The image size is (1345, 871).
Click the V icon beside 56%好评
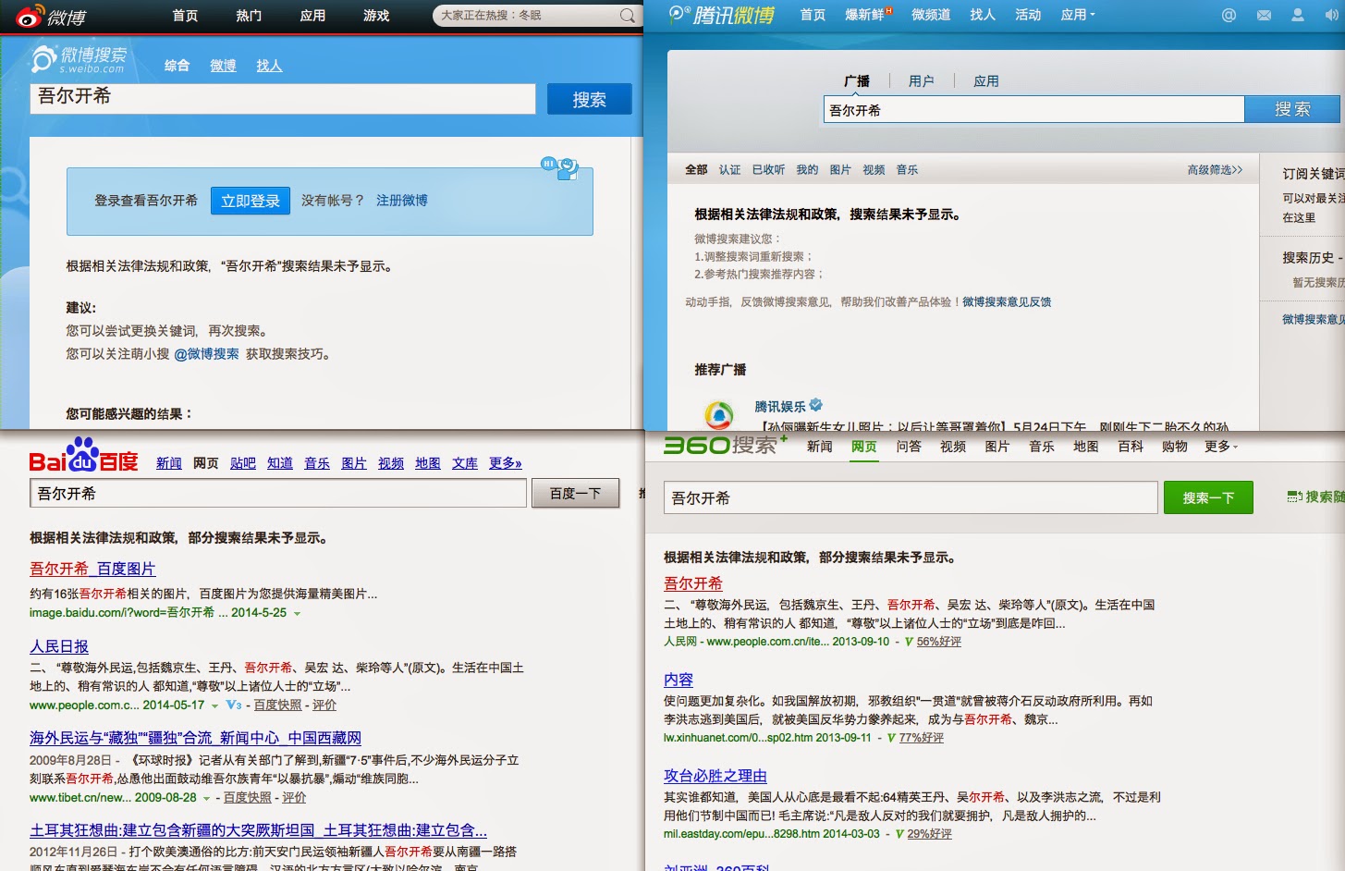tap(909, 642)
